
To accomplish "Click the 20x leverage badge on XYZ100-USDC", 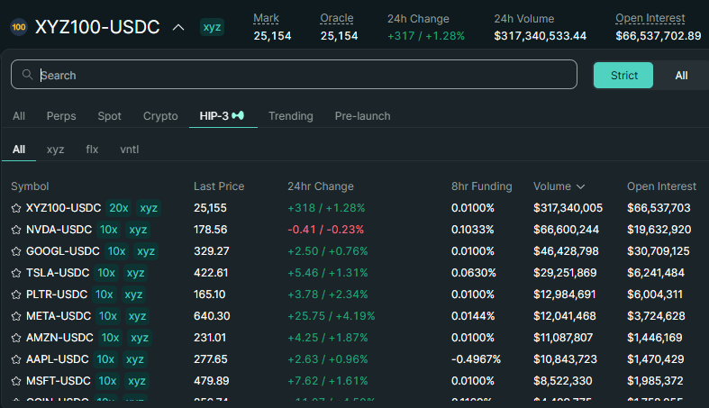I will pos(119,208).
